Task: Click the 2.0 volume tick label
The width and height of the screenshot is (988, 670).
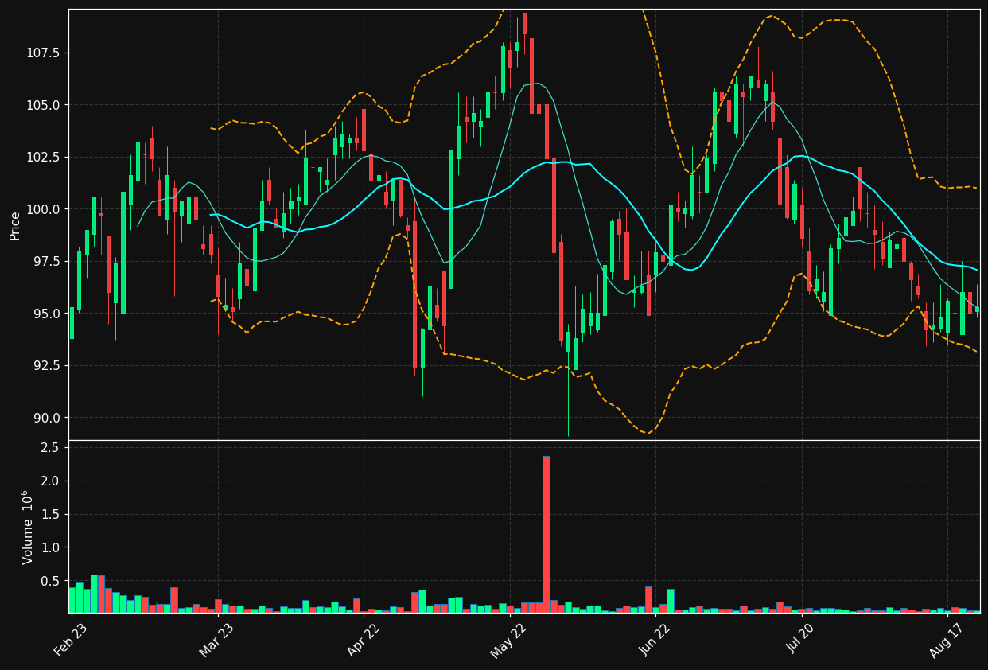Action: (50, 481)
